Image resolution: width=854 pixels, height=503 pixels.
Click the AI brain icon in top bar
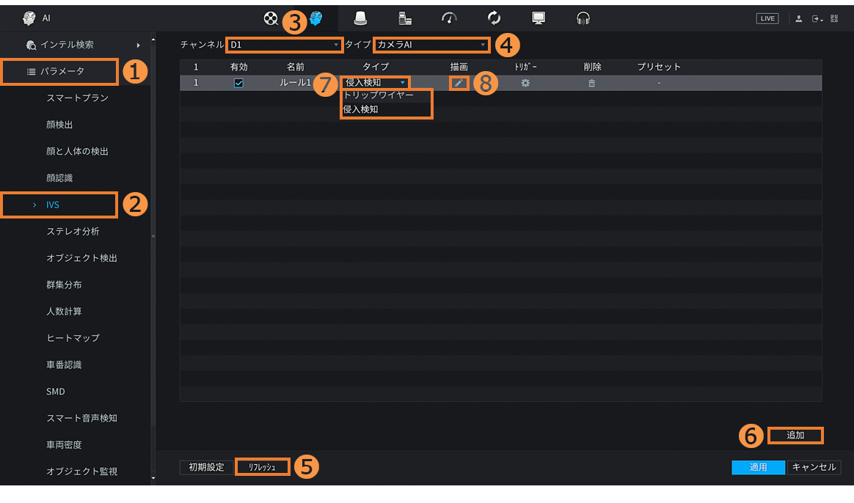[316, 18]
